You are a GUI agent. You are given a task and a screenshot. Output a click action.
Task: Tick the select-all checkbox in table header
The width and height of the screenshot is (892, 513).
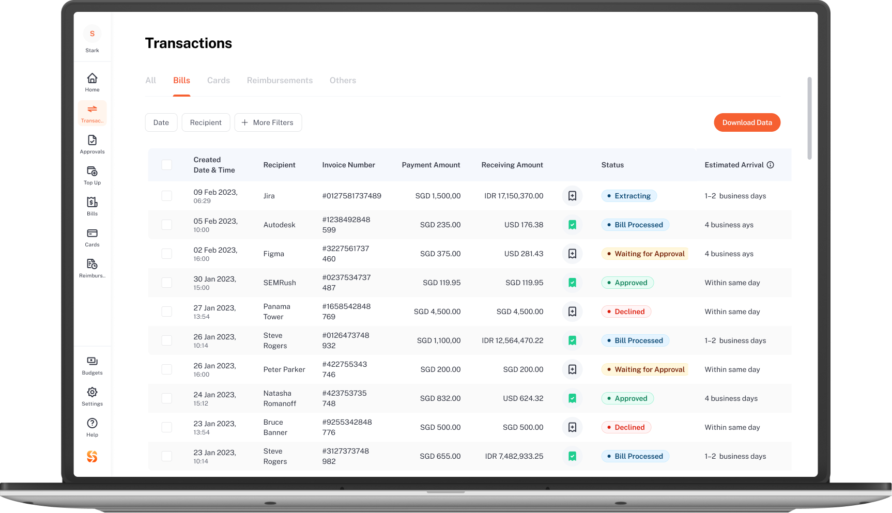click(166, 165)
